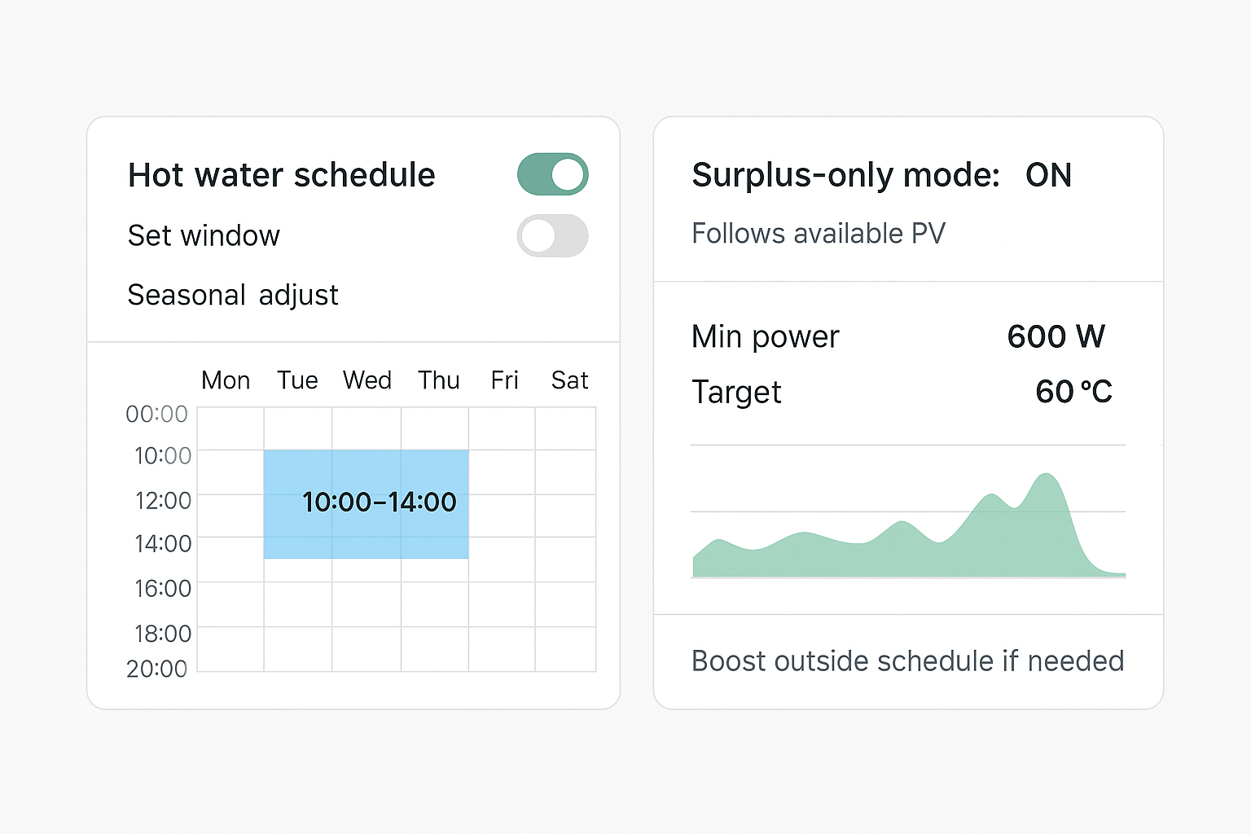Click the Mon column header
Viewport: 1251px width, 834px height.
point(225,380)
